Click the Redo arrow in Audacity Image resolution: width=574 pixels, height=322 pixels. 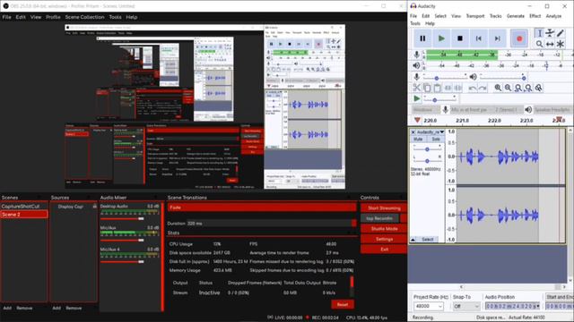(x=483, y=88)
